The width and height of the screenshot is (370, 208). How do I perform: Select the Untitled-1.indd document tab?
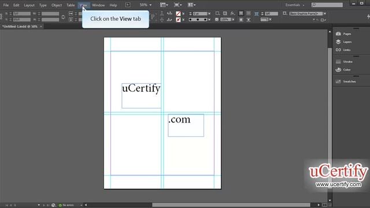[x=20, y=27]
